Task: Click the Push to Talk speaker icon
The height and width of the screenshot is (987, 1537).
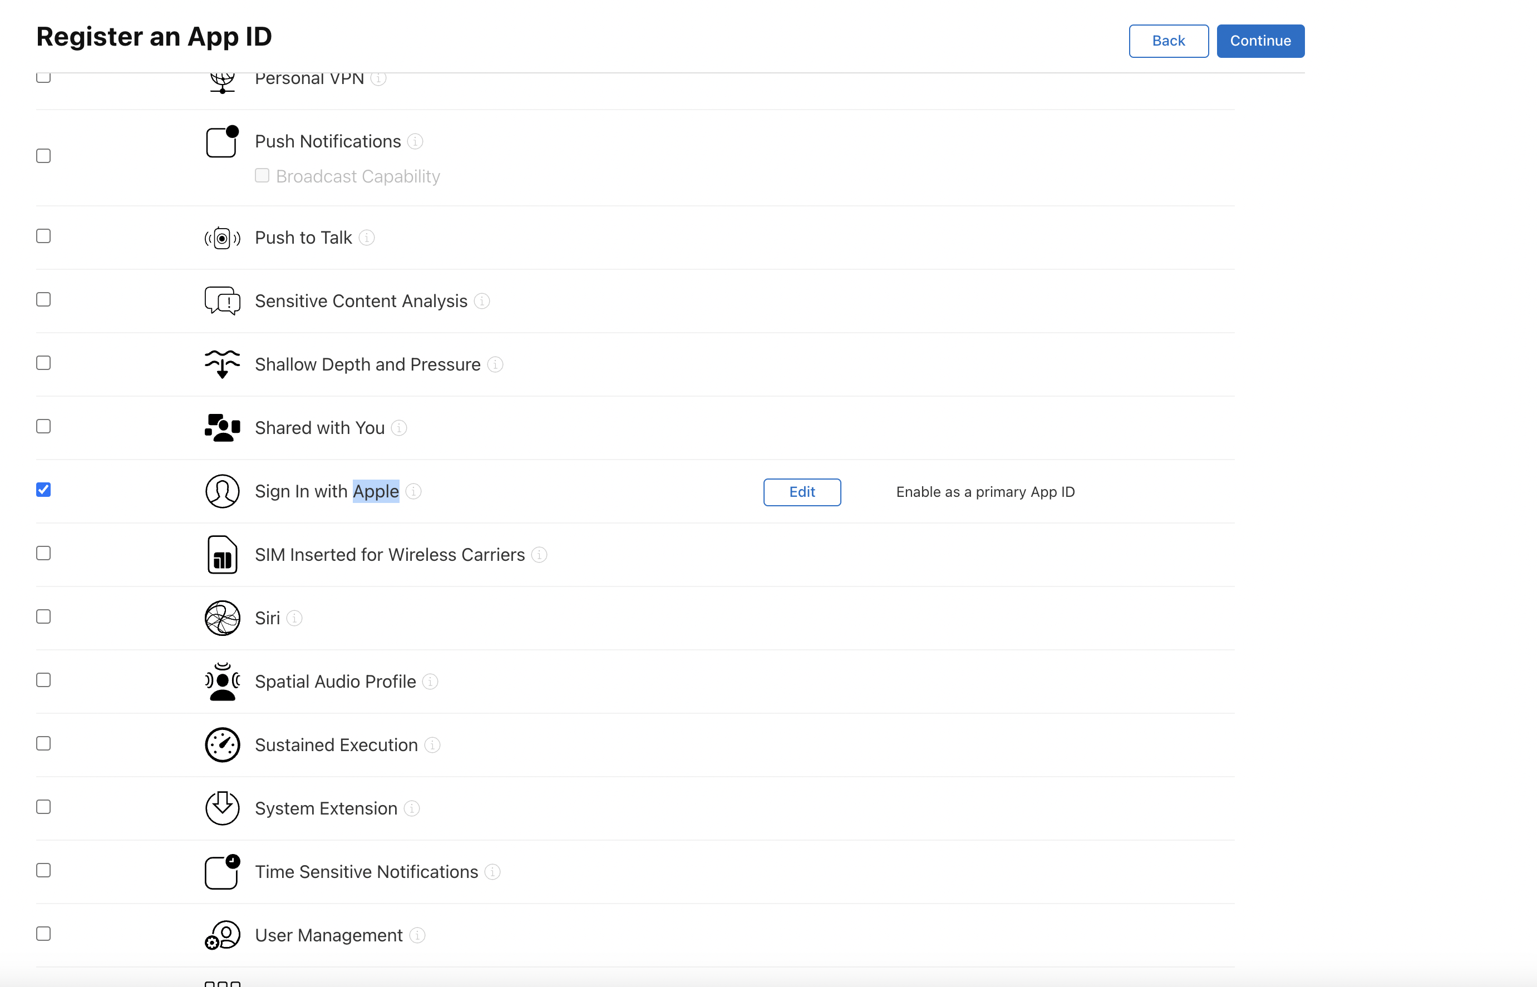Action: tap(222, 238)
